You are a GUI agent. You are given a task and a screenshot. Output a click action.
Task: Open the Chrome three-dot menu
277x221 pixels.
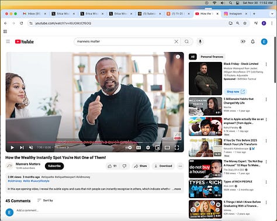[x=272, y=23]
